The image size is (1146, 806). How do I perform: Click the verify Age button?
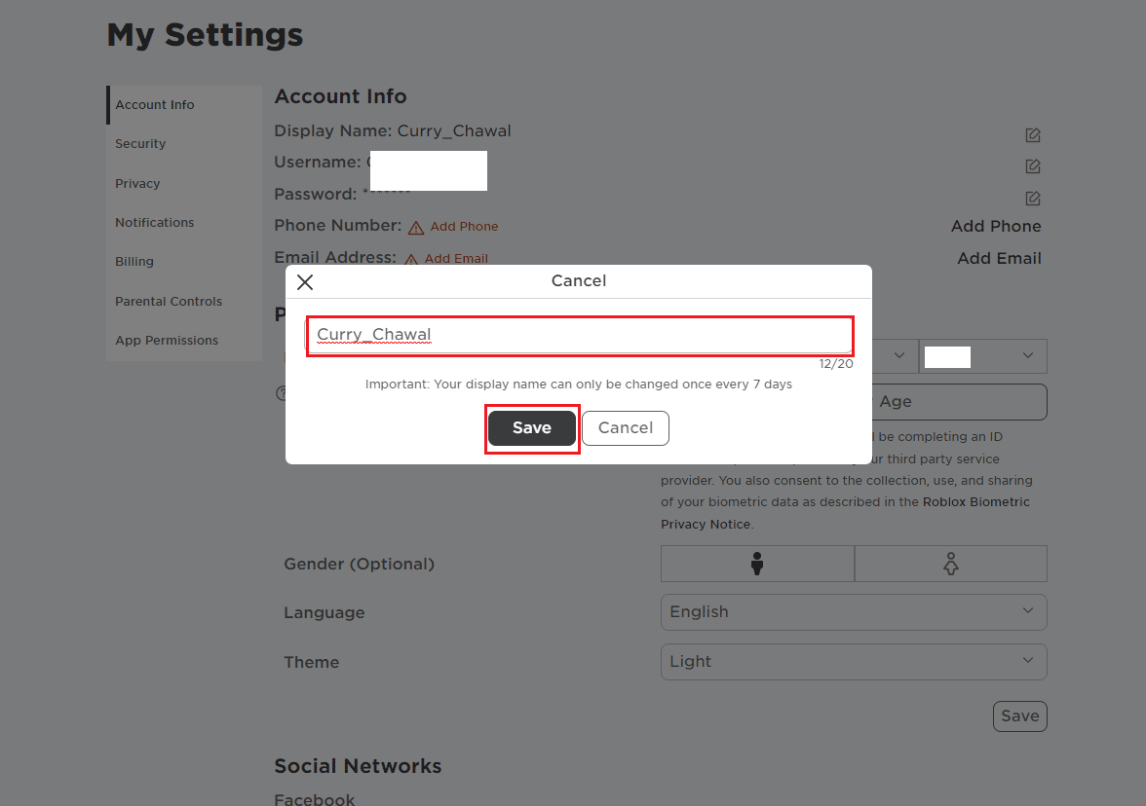tap(959, 401)
